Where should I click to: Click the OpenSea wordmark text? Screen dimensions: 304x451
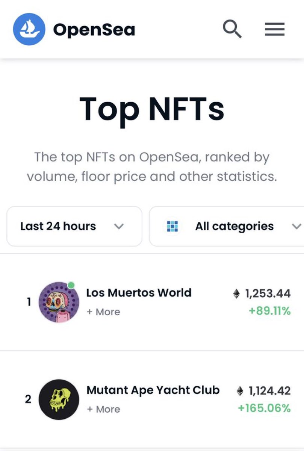pyautogui.click(x=94, y=30)
